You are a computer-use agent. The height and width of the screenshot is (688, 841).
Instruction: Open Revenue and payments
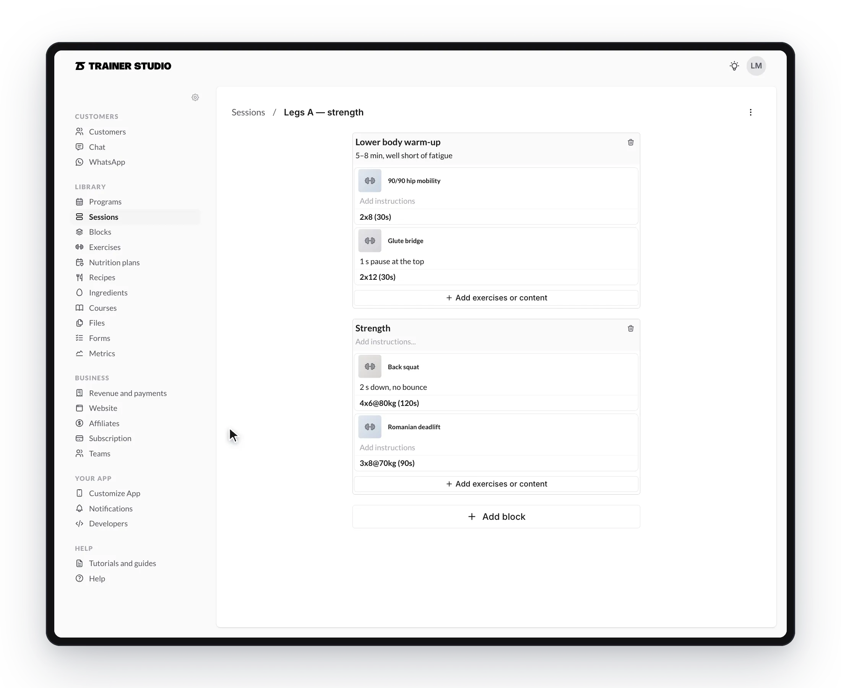pos(136,393)
